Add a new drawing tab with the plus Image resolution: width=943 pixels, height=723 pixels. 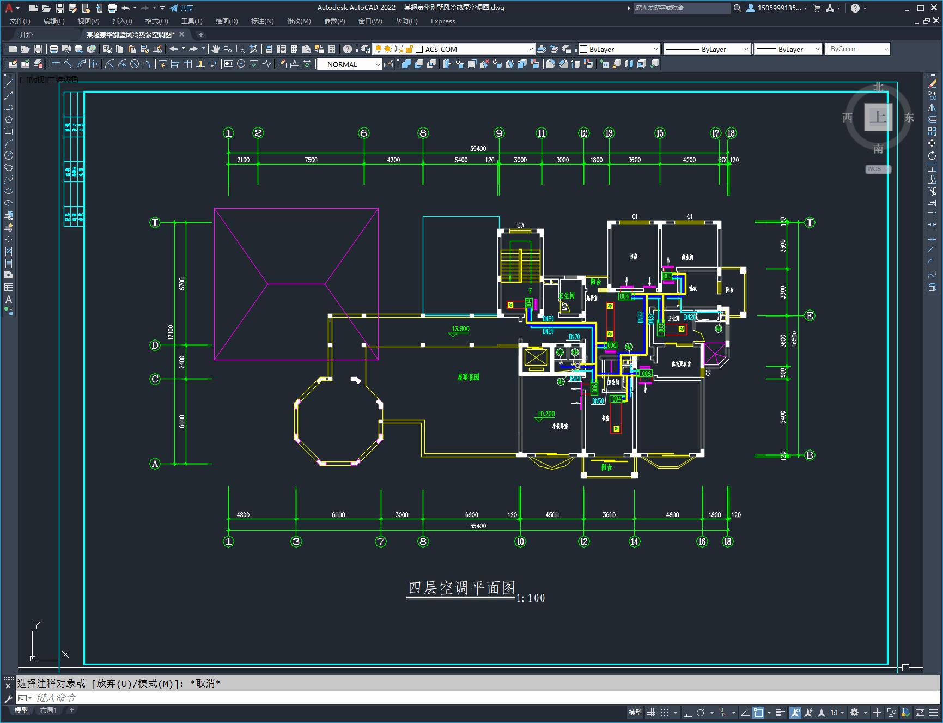(x=200, y=34)
